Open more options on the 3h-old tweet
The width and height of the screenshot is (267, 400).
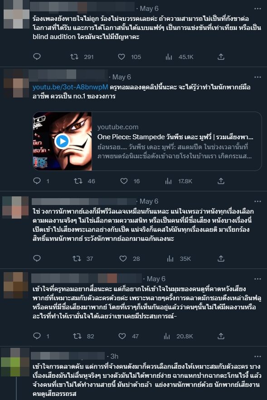coord(257,356)
